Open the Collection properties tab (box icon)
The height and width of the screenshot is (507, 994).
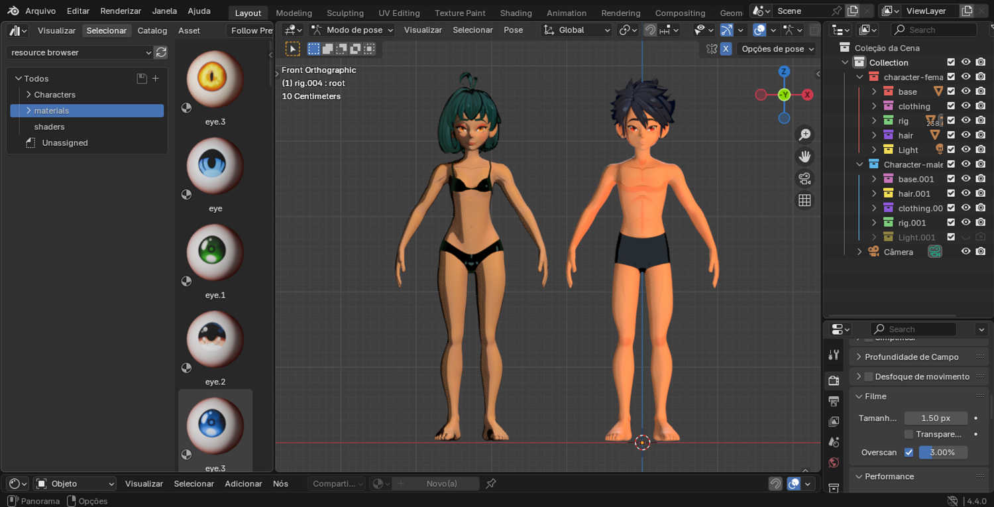coord(834,488)
